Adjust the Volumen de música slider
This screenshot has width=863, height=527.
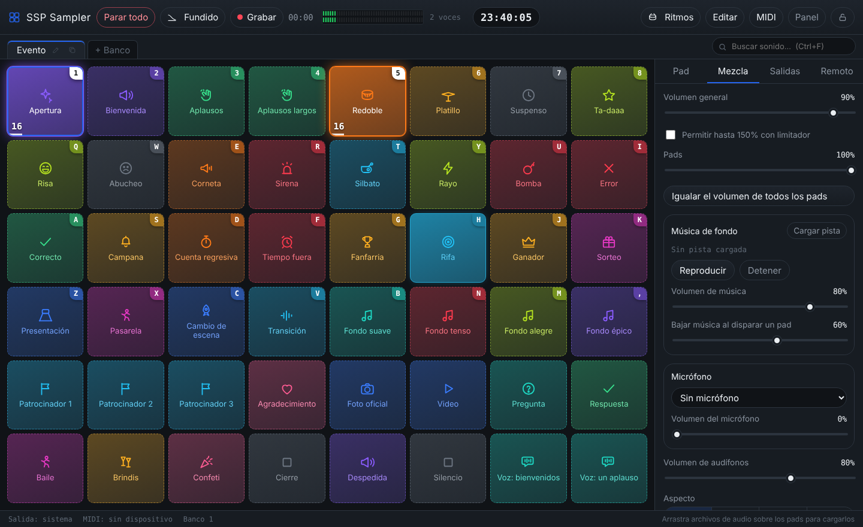pyautogui.click(x=759, y=307)
